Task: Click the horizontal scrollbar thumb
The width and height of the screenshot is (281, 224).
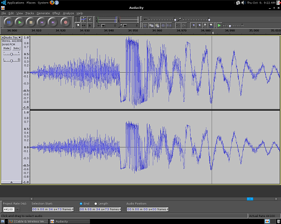Action: coord(250,199)
